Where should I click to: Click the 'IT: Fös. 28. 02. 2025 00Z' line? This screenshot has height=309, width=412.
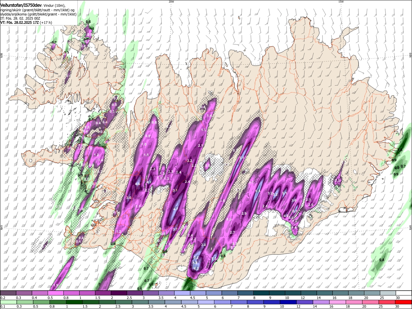tap(20, 18)
